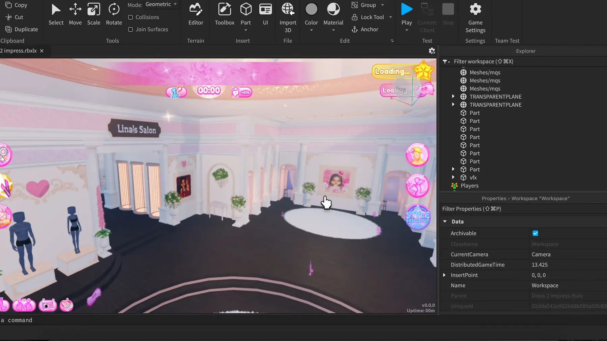This screenshot has width=607, height=341.
Task: Click the Stop test button
Action: (448, 14)
